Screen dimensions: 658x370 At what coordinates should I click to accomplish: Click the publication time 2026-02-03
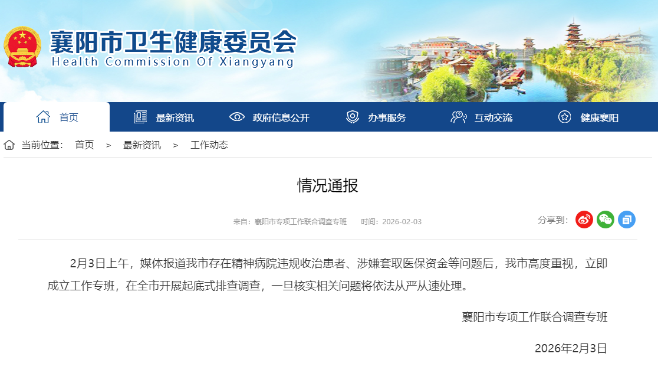tap(402, 222)
